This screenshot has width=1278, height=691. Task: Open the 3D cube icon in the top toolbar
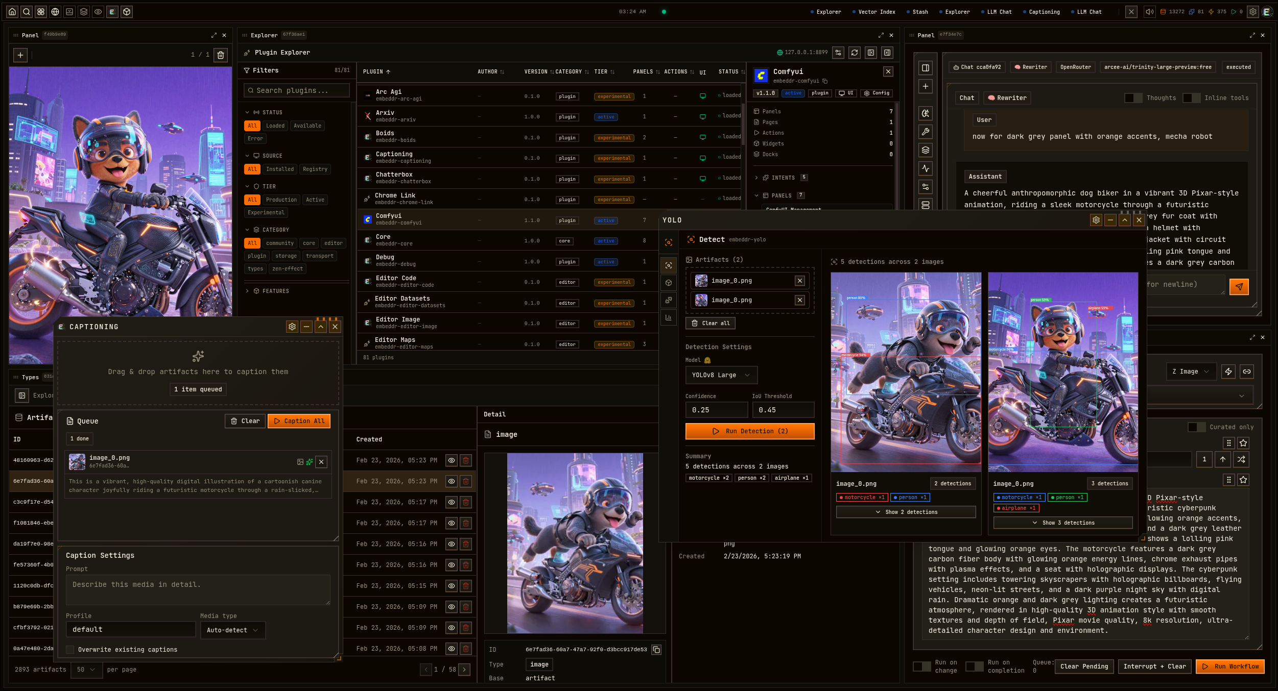pos(126,11)
